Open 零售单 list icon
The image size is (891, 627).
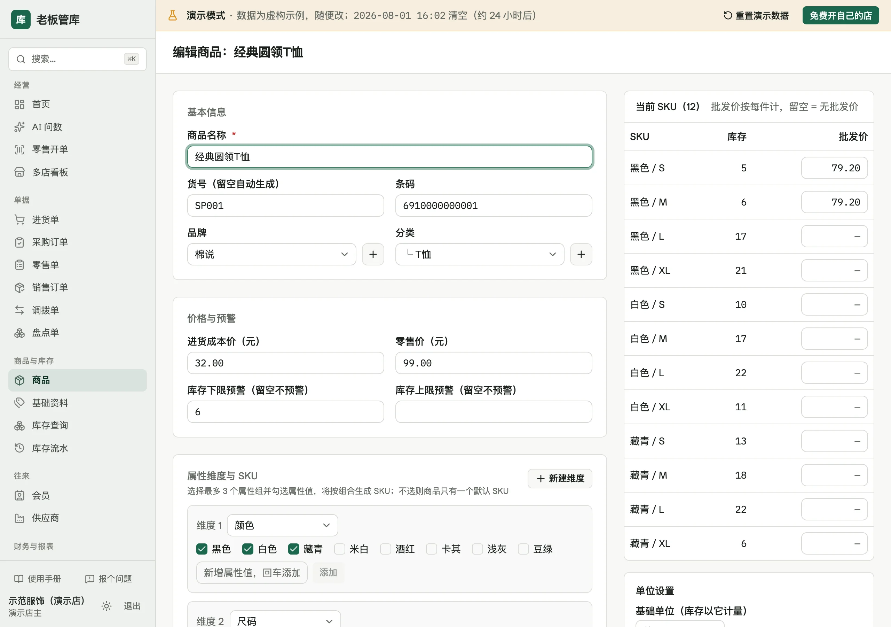pos(19,265)
